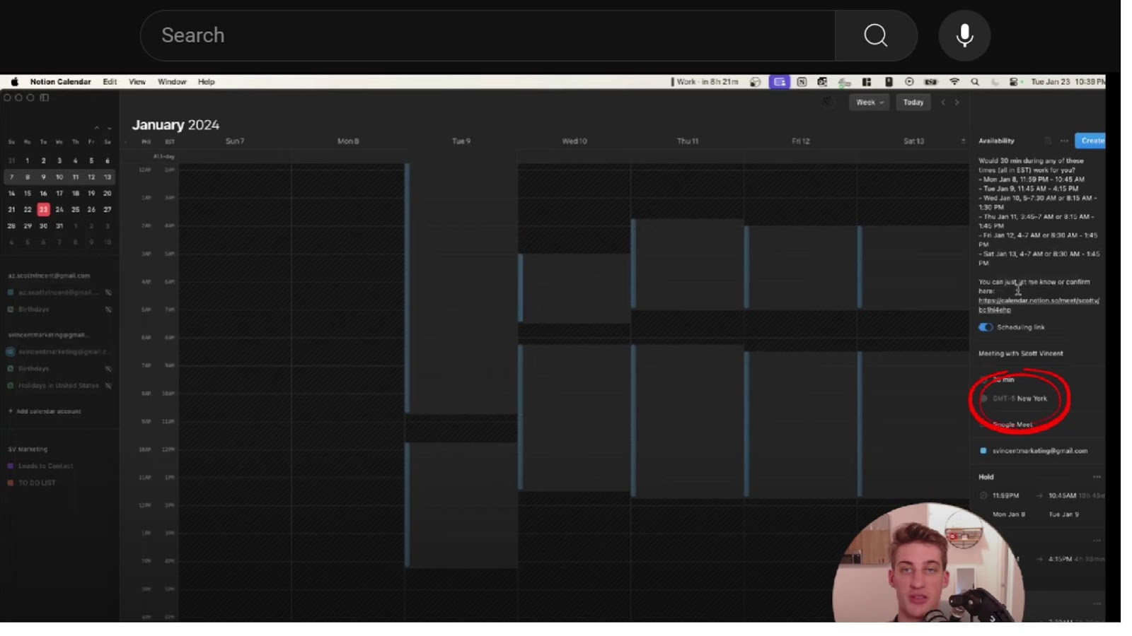This screenshot has height=636, width=1132.
Task: Click the Notion menu bar icon
Action: [802, 82]
